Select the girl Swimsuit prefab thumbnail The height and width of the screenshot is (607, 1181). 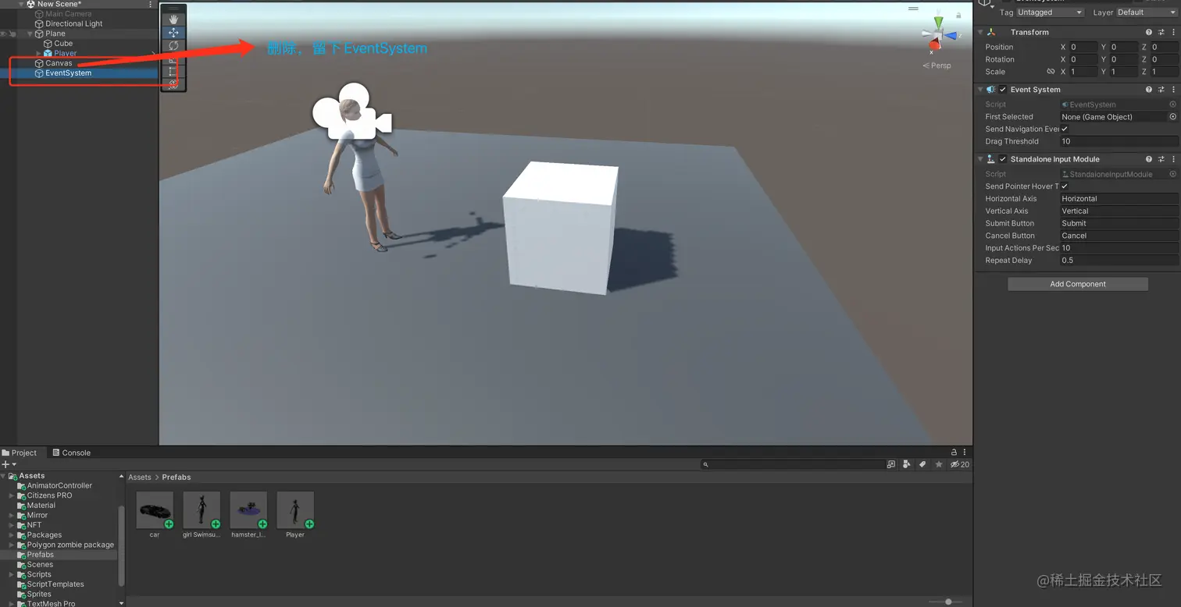202,510
